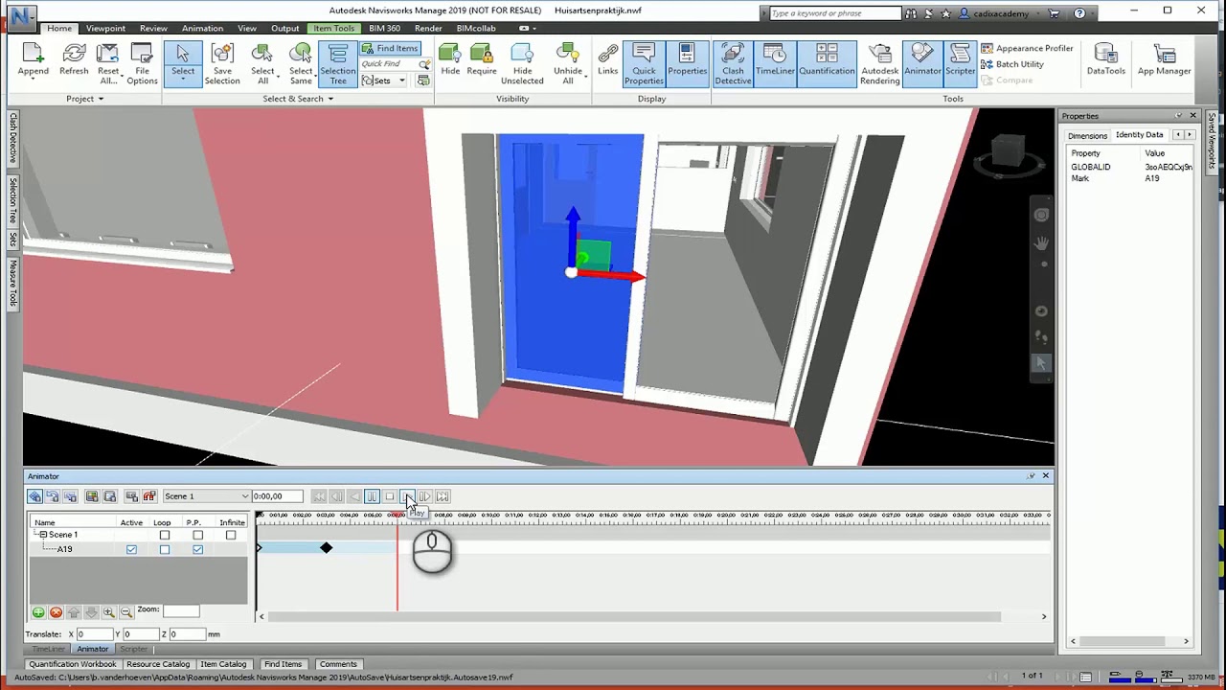Click the Animator time position field
The width and height of the screenshot is (1226, 690).
click(x=277, y=496)
